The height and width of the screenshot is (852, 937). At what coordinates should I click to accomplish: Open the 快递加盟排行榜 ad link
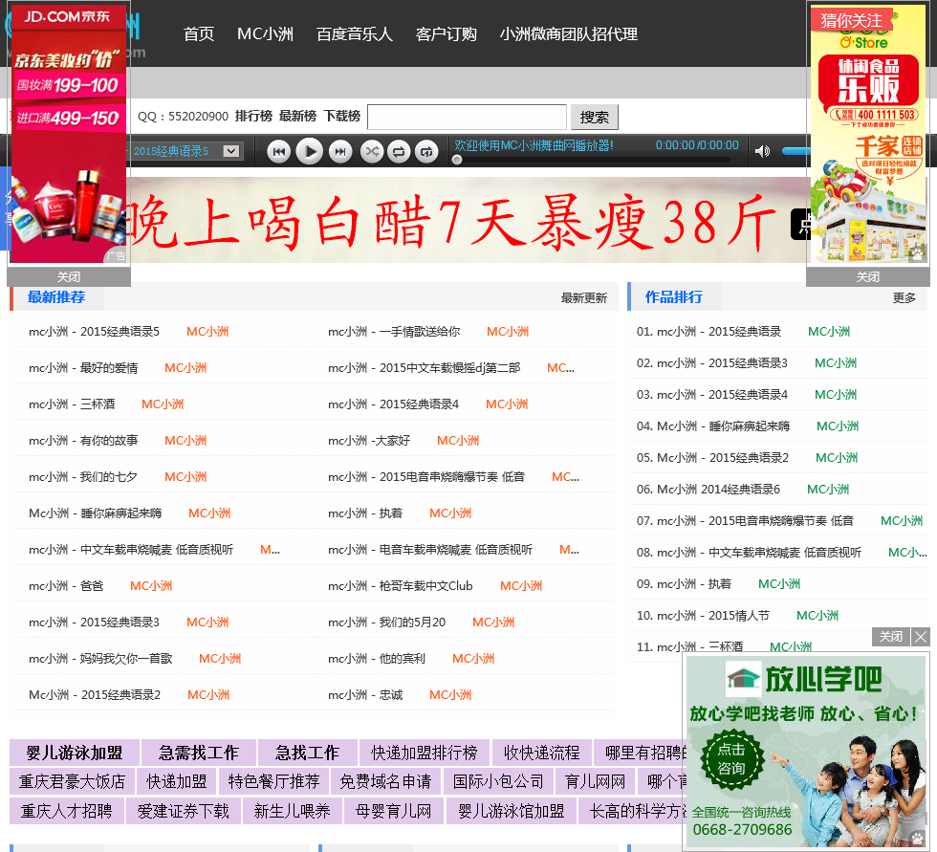(x=424, y=753)
